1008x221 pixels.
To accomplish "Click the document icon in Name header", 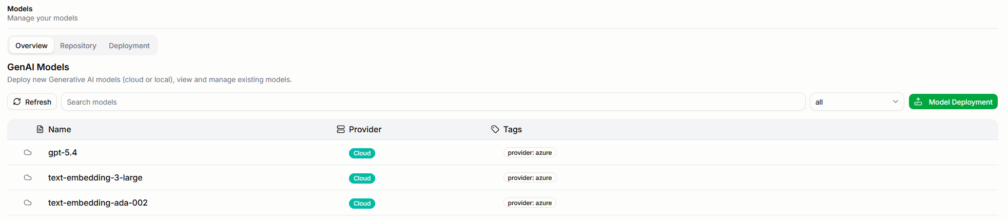I will 40,129.
